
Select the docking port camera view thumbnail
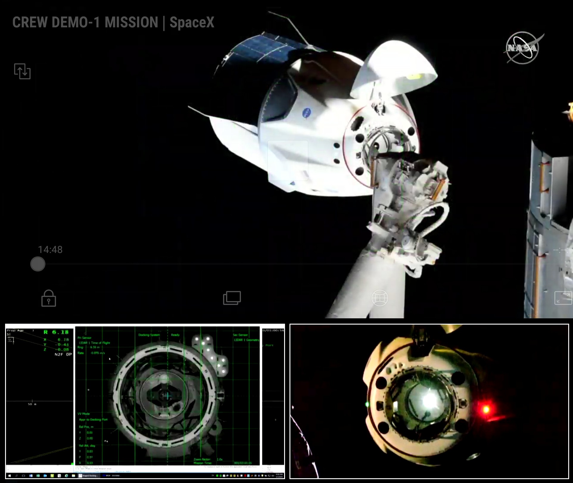429,401
